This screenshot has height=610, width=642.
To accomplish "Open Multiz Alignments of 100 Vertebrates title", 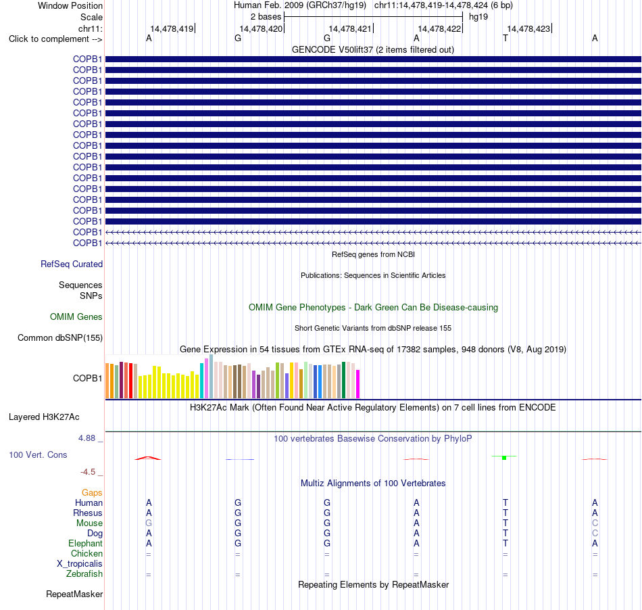I will pos(373,484).
